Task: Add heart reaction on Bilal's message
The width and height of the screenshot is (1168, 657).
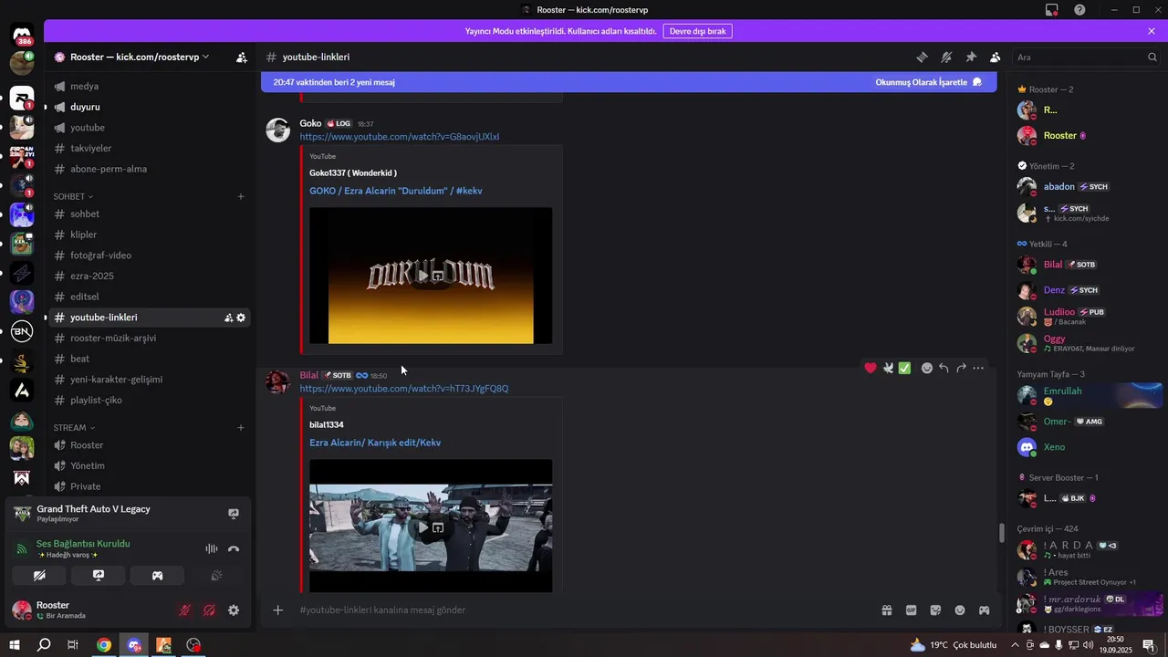Action: tap(871, 368)
